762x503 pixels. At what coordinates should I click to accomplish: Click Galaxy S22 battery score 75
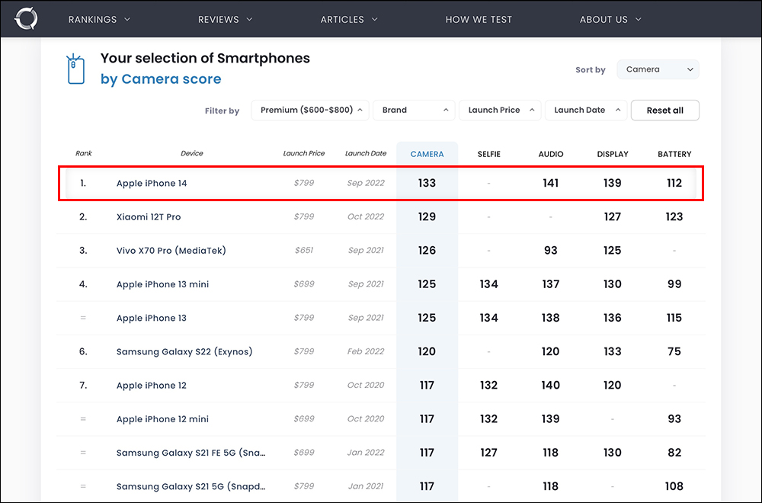674,351
